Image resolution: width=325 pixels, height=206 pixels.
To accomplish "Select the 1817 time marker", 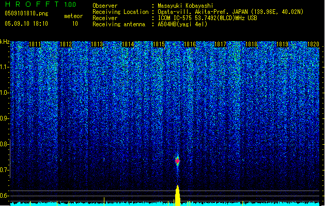I will click(221, 45).
